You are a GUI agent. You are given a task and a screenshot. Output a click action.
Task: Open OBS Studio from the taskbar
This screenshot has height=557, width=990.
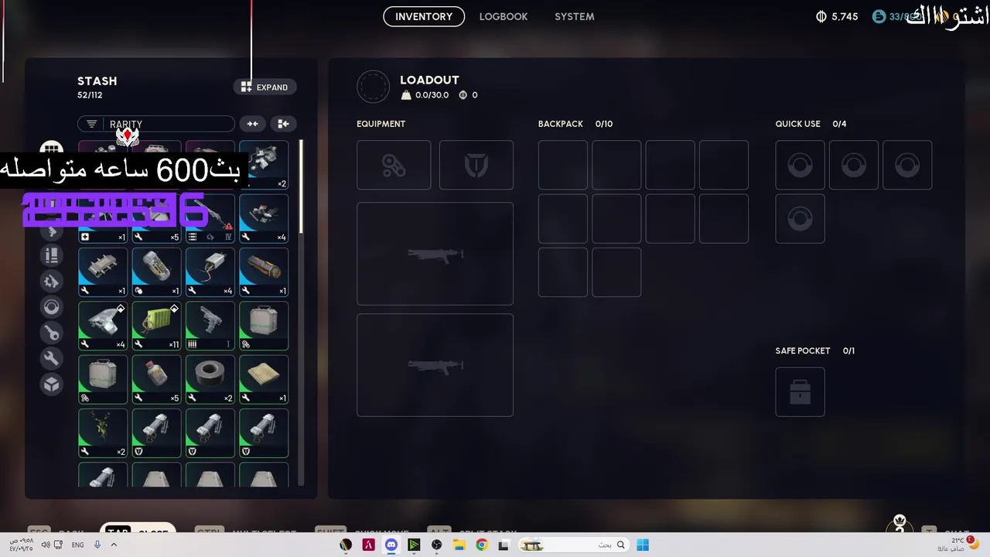437,545
